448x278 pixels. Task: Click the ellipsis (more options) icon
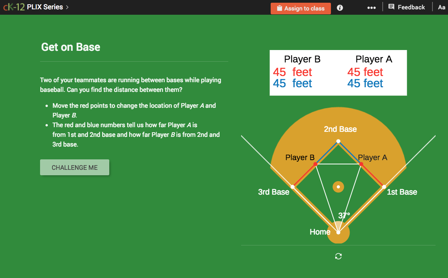[371, 7]
